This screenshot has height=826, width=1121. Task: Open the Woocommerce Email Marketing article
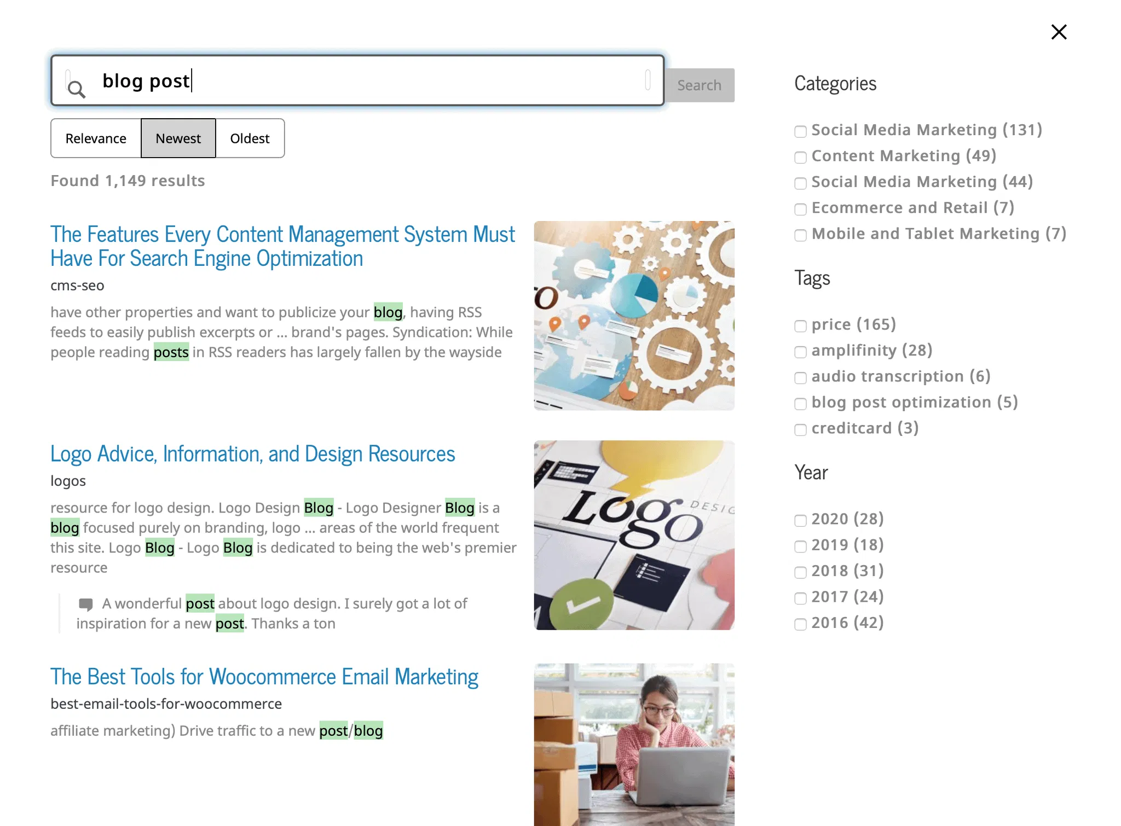[x=264, y=677]
